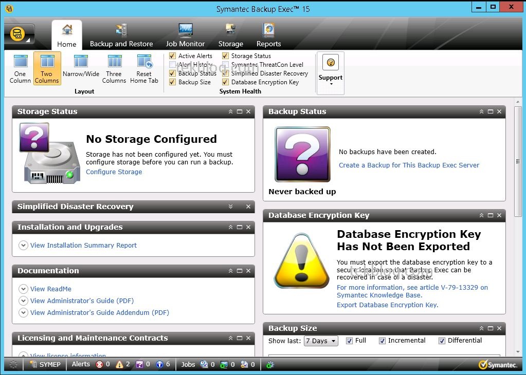Collapse the Documentation panel
Image resolution: width=526 pixels, height=375 pixels.
coord(230,271)
